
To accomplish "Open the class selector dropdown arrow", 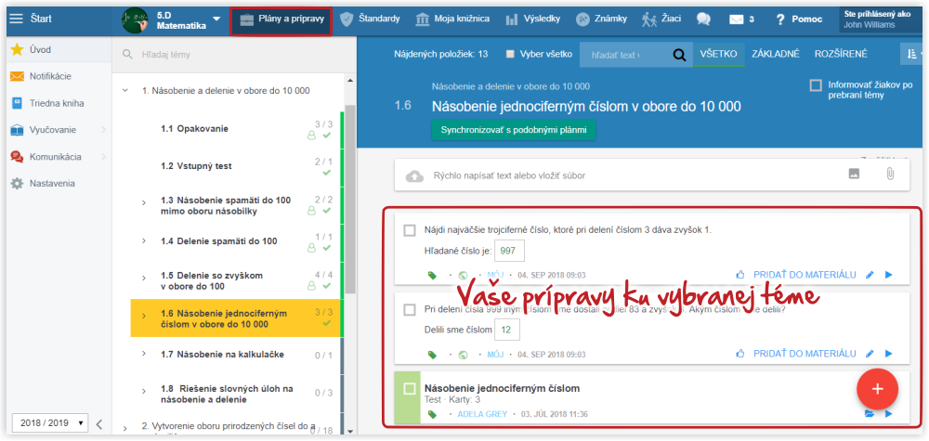I will (x=216, y=19).
